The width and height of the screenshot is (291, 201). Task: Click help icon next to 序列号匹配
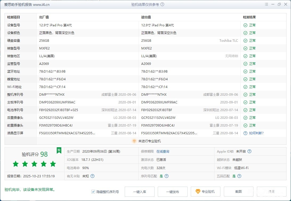[x=167, y=176]
